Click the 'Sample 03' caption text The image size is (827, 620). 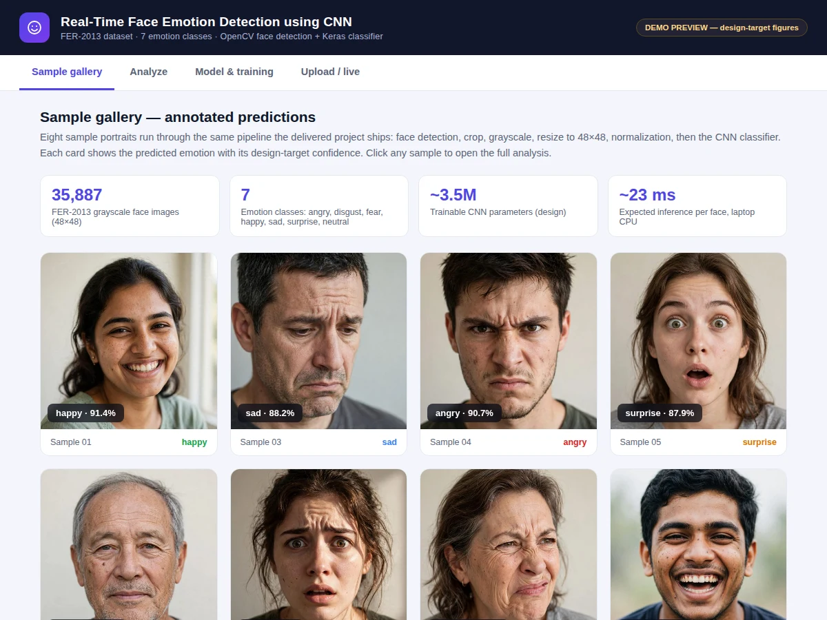click(261, 442)
